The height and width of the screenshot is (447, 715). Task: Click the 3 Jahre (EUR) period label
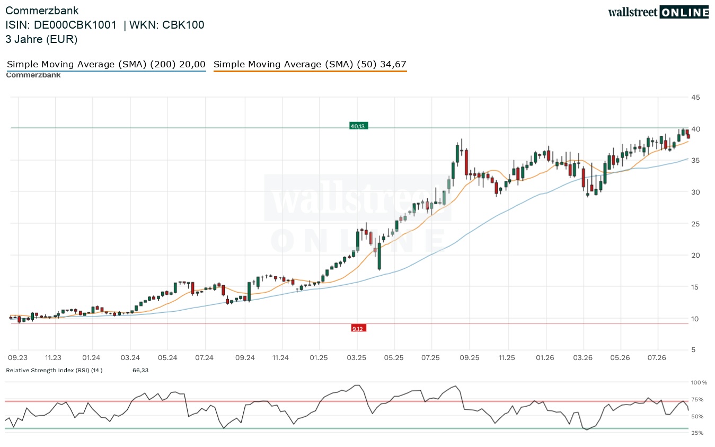(x=41, y=39)
